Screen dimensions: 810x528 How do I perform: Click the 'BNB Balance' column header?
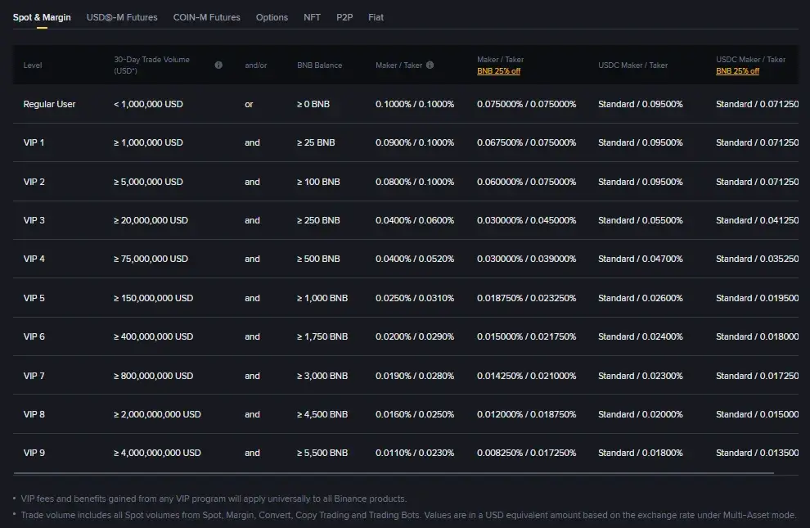coord(319,65)
